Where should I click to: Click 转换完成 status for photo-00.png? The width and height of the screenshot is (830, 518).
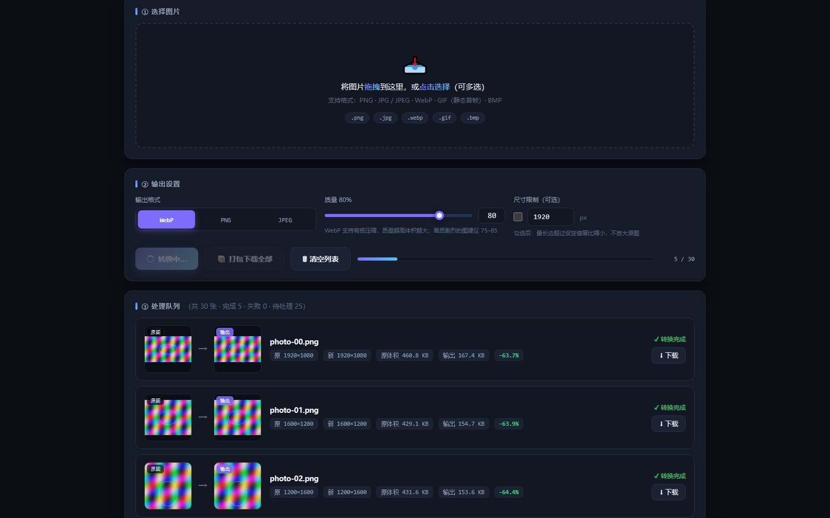click(670, 339)
